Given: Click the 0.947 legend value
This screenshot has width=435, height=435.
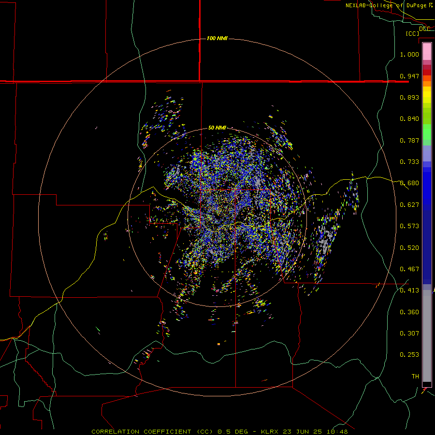Looking at the screenshot, I should 409,76.
